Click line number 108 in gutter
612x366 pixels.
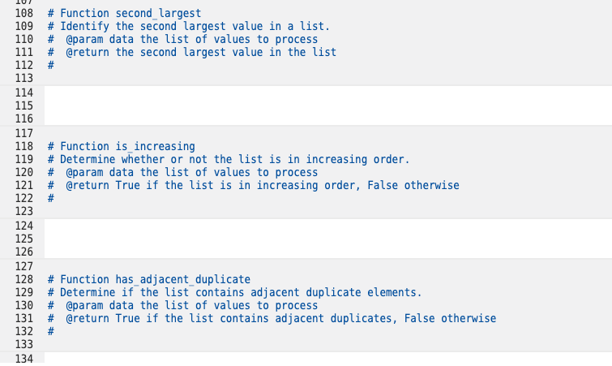coord(24,13)
